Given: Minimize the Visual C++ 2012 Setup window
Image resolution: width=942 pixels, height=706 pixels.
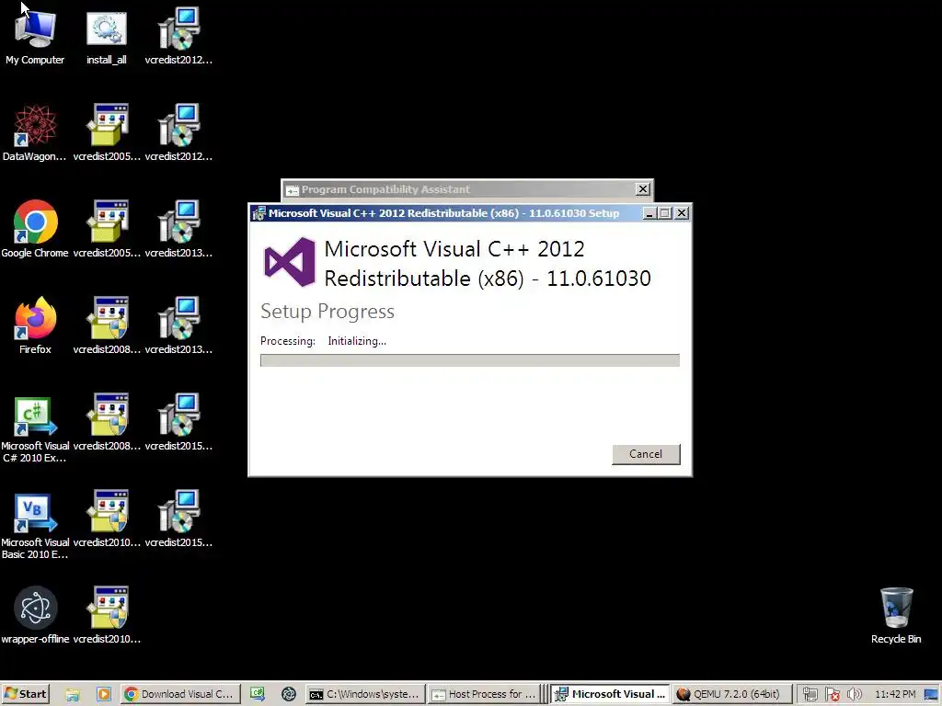Looking at the screenshot, I should click(649, 213).
